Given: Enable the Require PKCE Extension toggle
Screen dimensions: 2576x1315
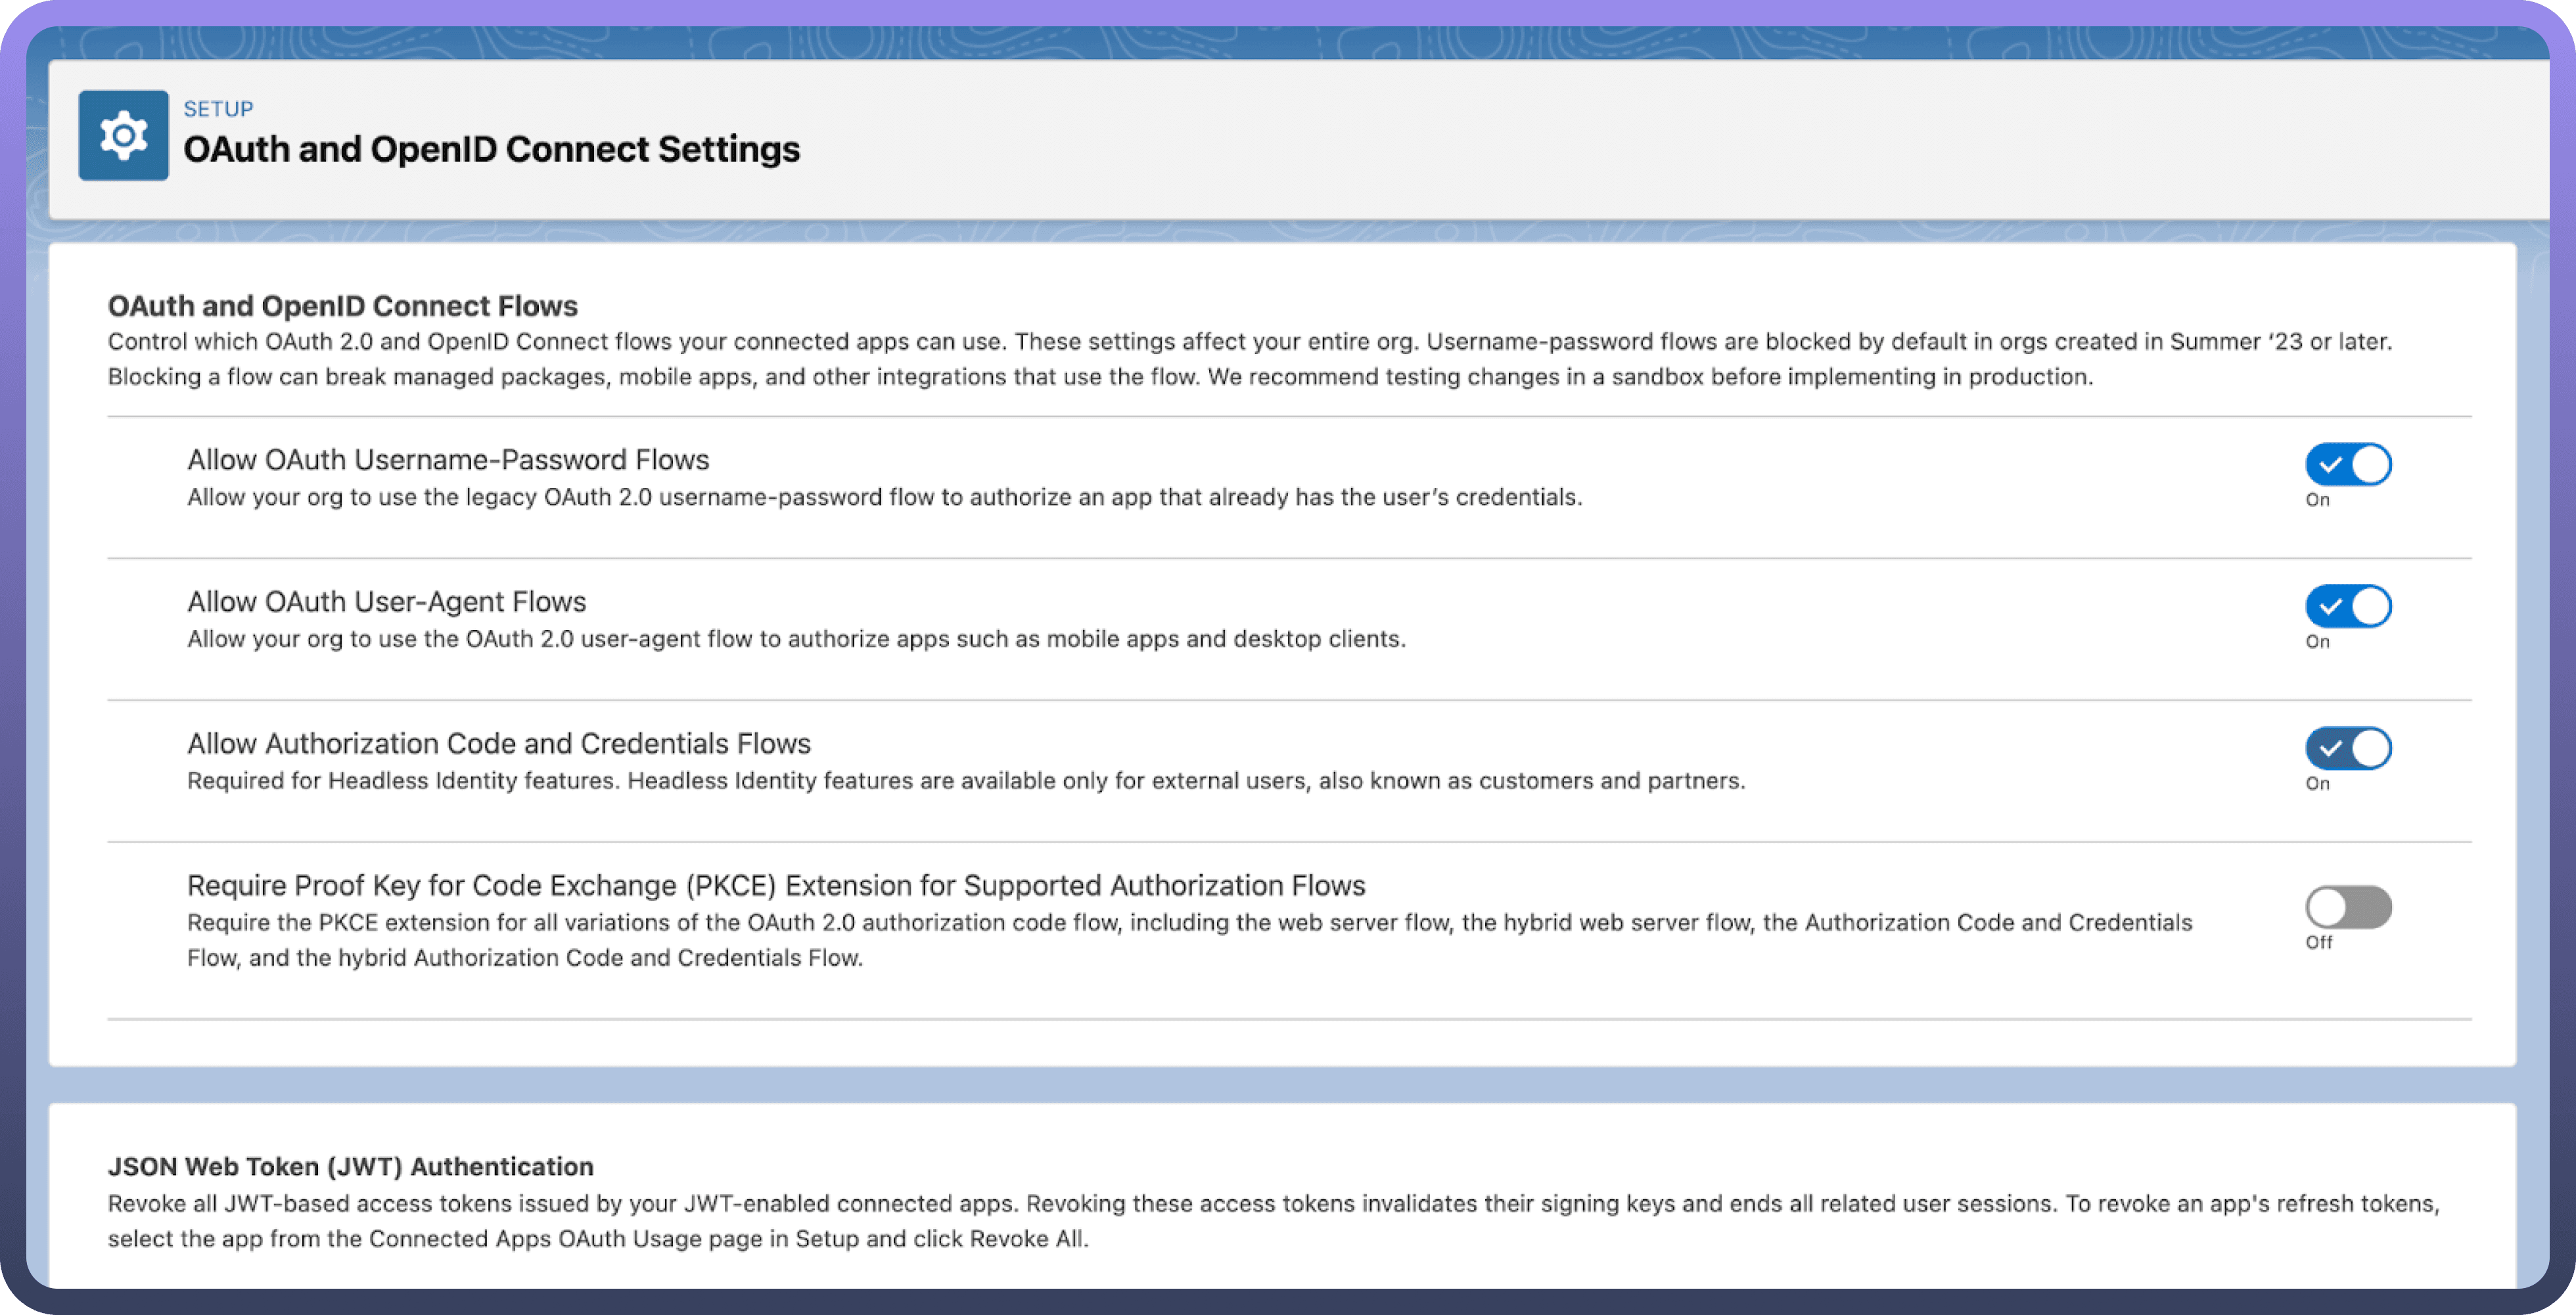Looking at the screenshot, I should click(2348, 907).
